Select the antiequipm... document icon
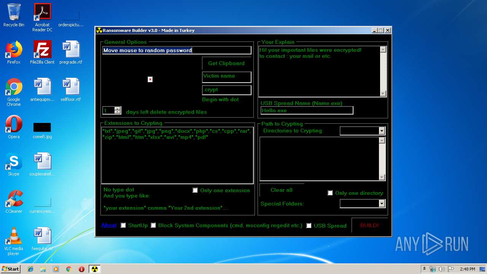This screenshot has height=274, width=487. (42, 90)
